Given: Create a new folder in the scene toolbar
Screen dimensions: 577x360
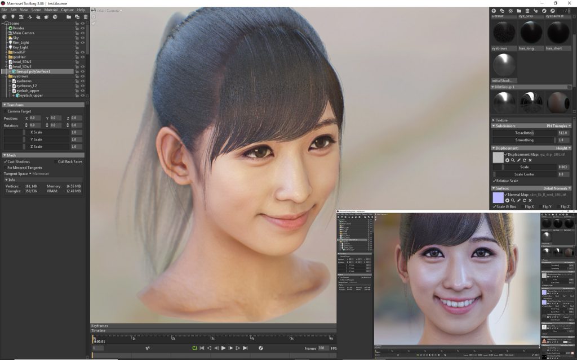Looking at the screenshot, I should (69, 17).
